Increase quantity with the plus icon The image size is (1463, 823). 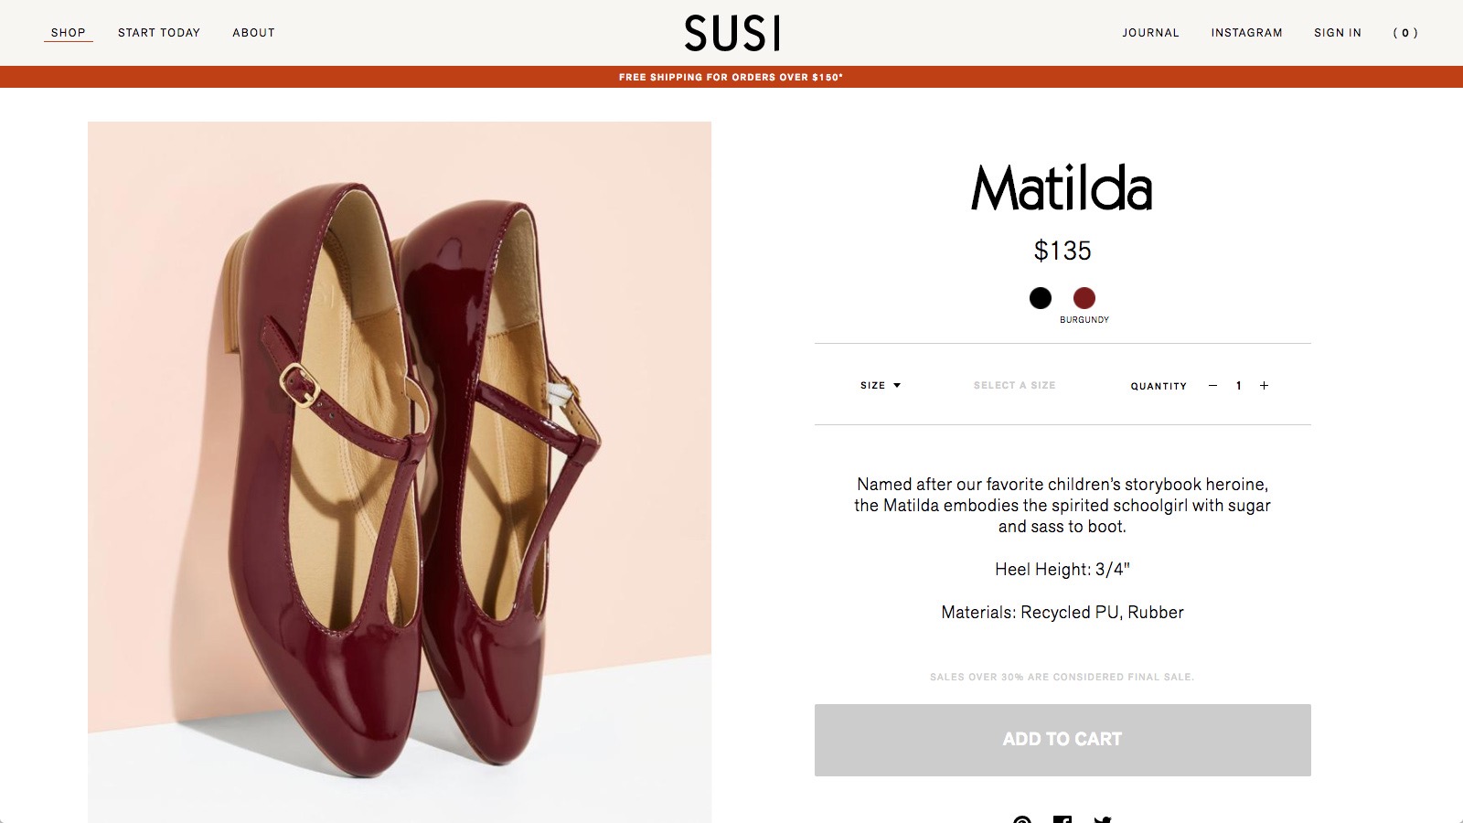pos(1264,385)
